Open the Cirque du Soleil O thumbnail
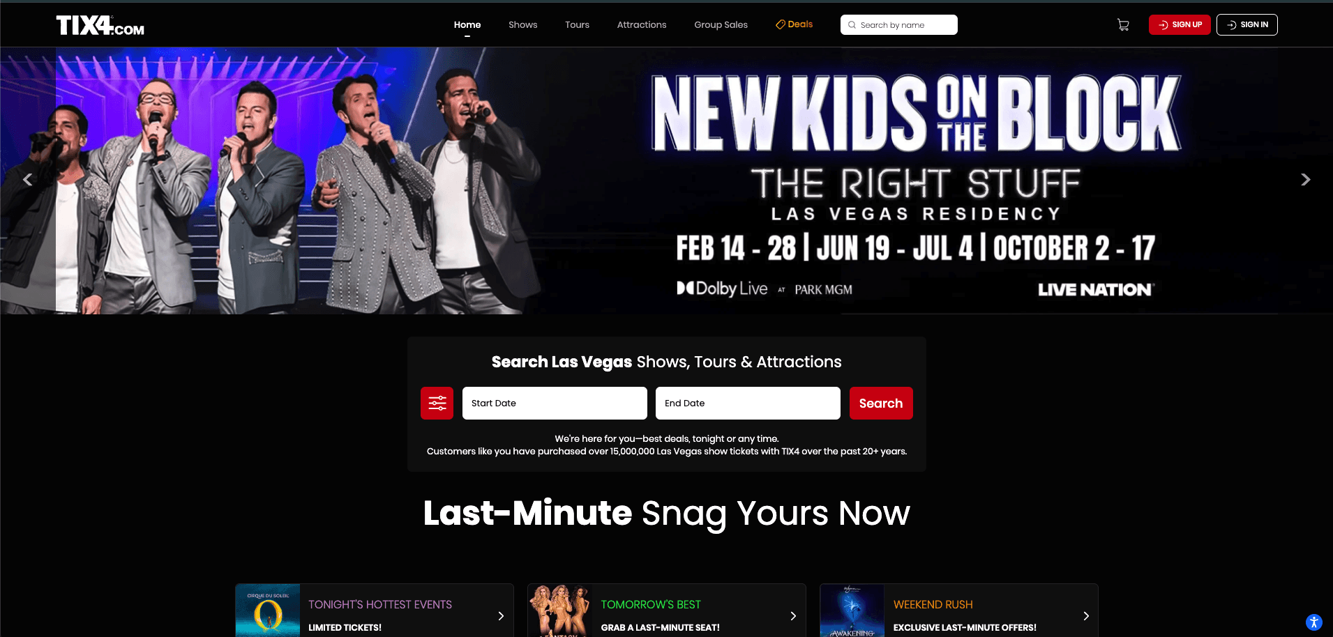The height and width of the screenshot is (637, 1333). (x=268, y=611)
